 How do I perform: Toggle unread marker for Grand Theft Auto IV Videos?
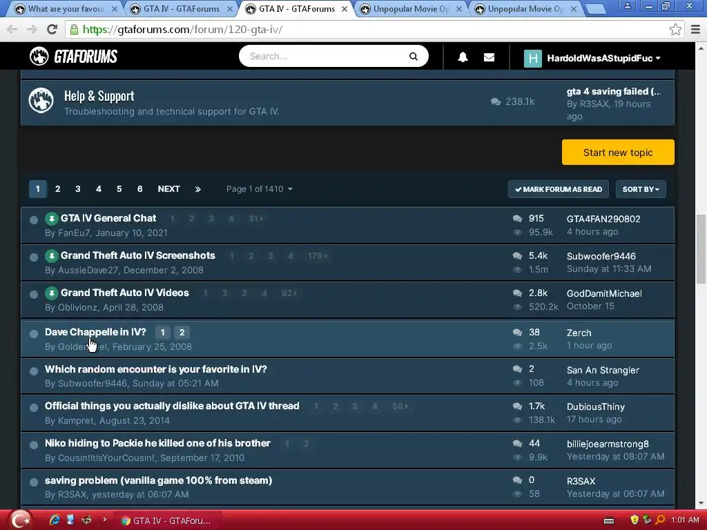tap(33, 295)
